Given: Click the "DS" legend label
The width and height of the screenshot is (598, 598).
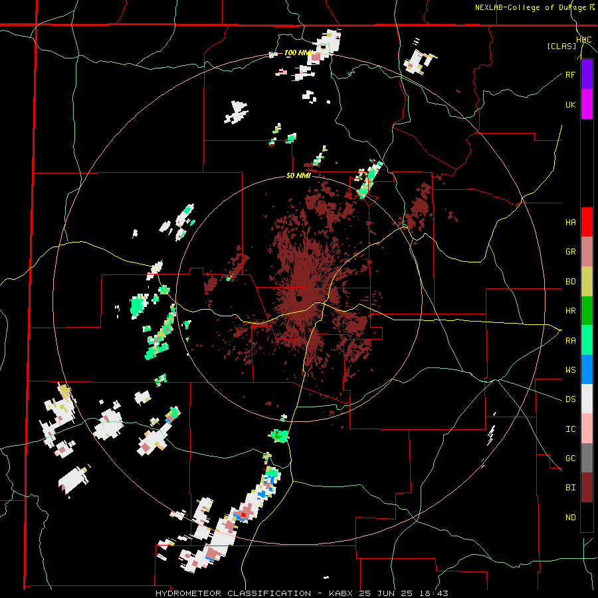Looking at the screenshot, I should click(x=570, y=399).
